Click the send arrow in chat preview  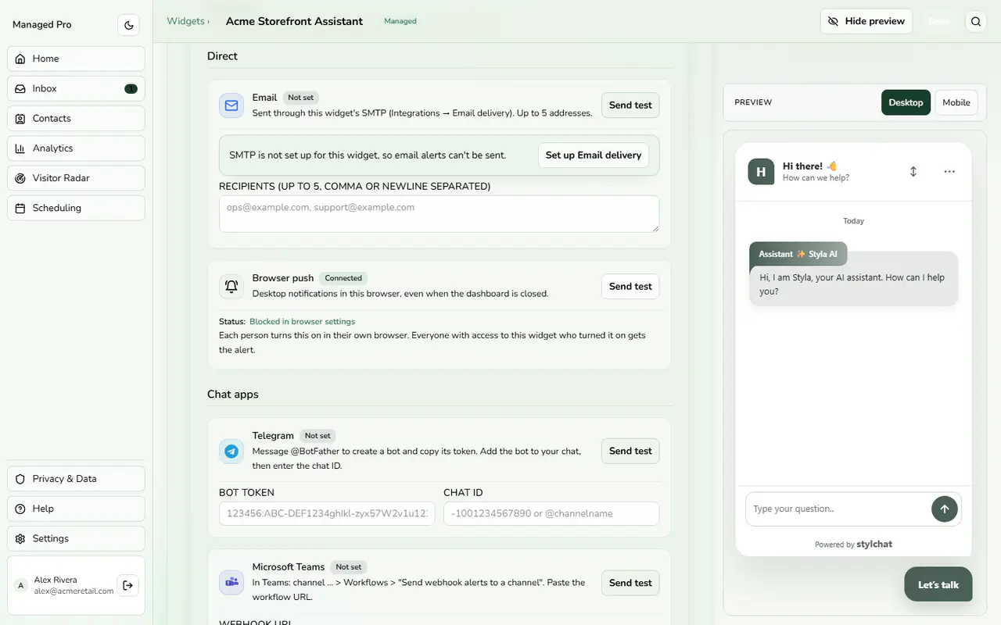[x=945, y=509]
